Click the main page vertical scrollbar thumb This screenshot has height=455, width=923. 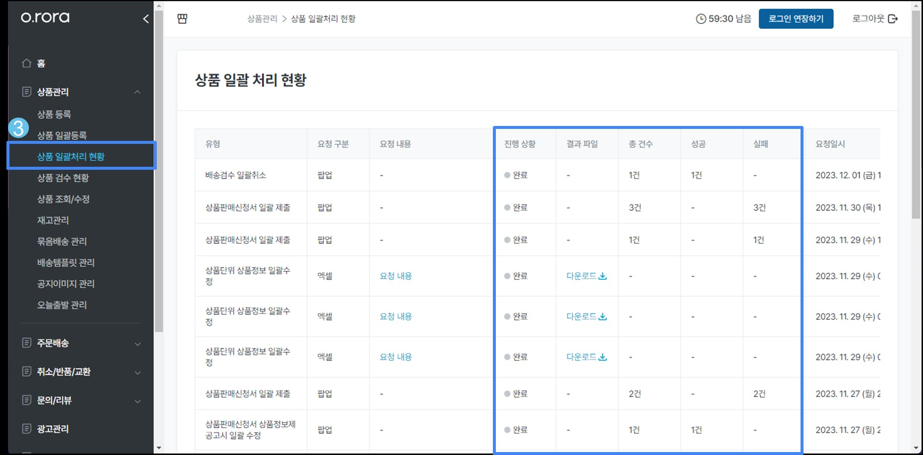click(x=916, y=114)
